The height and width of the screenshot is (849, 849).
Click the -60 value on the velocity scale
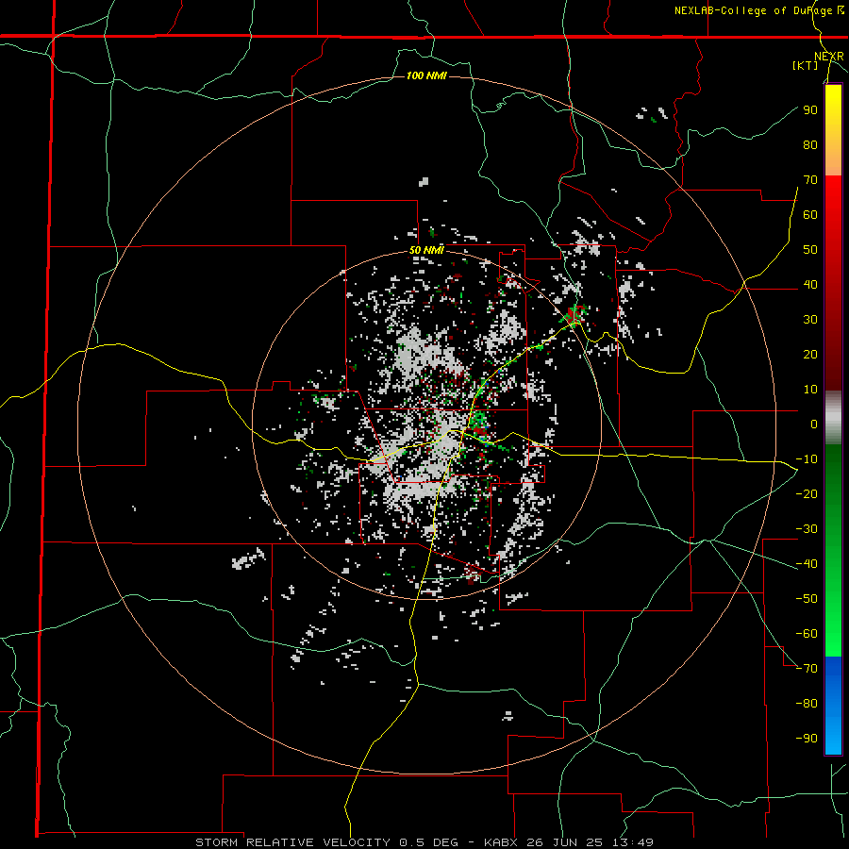pyautogui.click(x=807, y=634)
